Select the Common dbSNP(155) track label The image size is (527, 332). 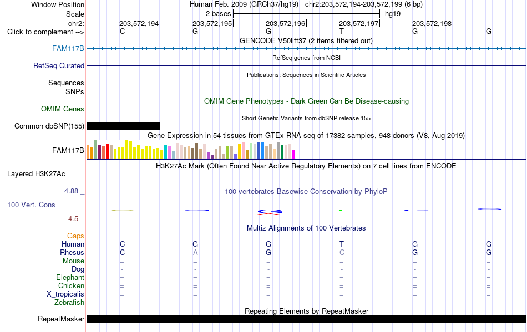point(49,126)
